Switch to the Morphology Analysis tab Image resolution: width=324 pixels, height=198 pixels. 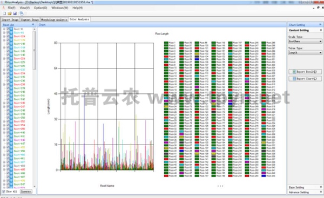tap(54, 19)
